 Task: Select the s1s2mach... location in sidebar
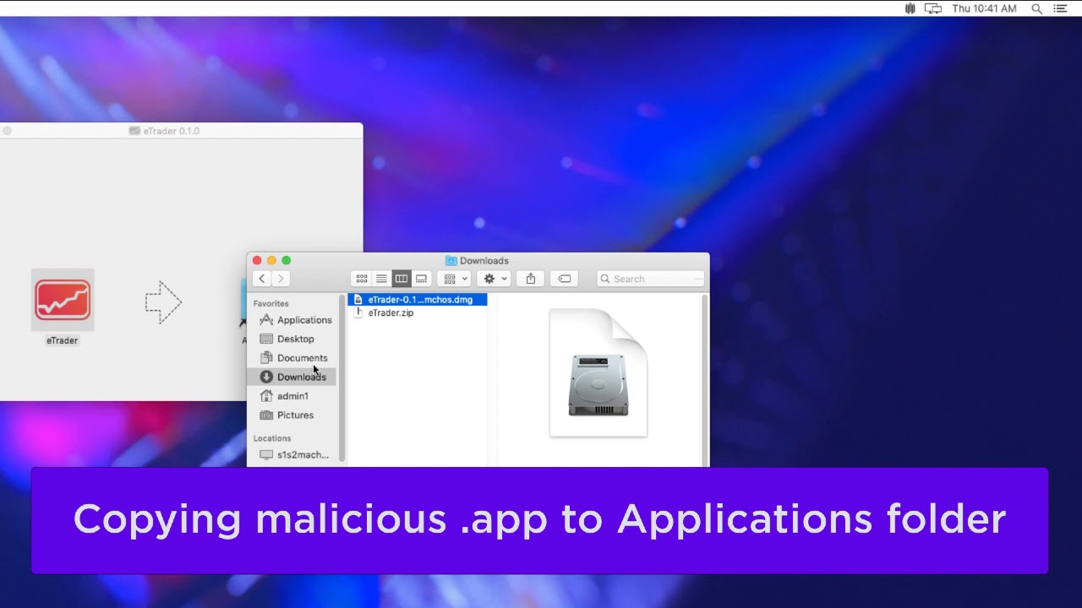click(295, 454)
